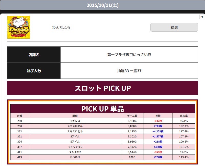205x166 pixels.
Task: Select the 8,980G game count
Action: pyautogui.click(x=132, y=142)
